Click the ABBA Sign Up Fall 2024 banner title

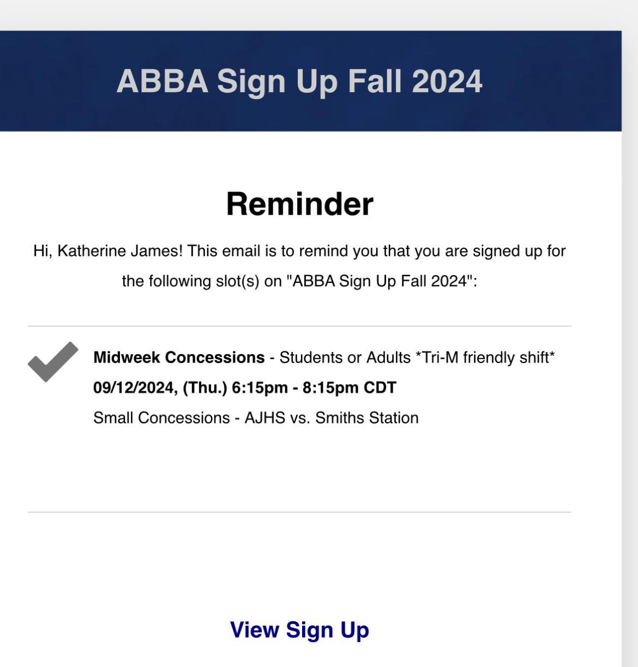pos(299,81)
